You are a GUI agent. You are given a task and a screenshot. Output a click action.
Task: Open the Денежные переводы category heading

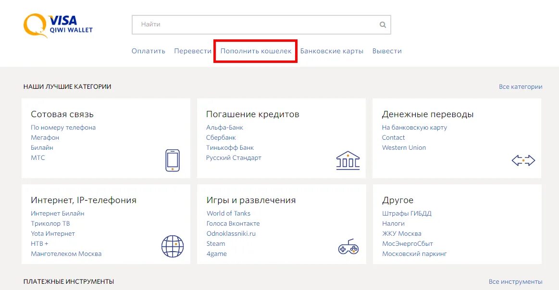coord(428,114)
